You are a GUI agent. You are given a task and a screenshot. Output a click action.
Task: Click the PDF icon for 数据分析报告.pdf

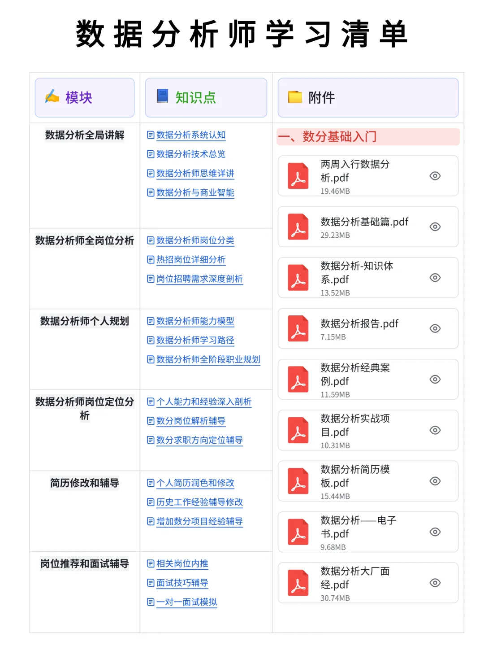coord(297,329)
